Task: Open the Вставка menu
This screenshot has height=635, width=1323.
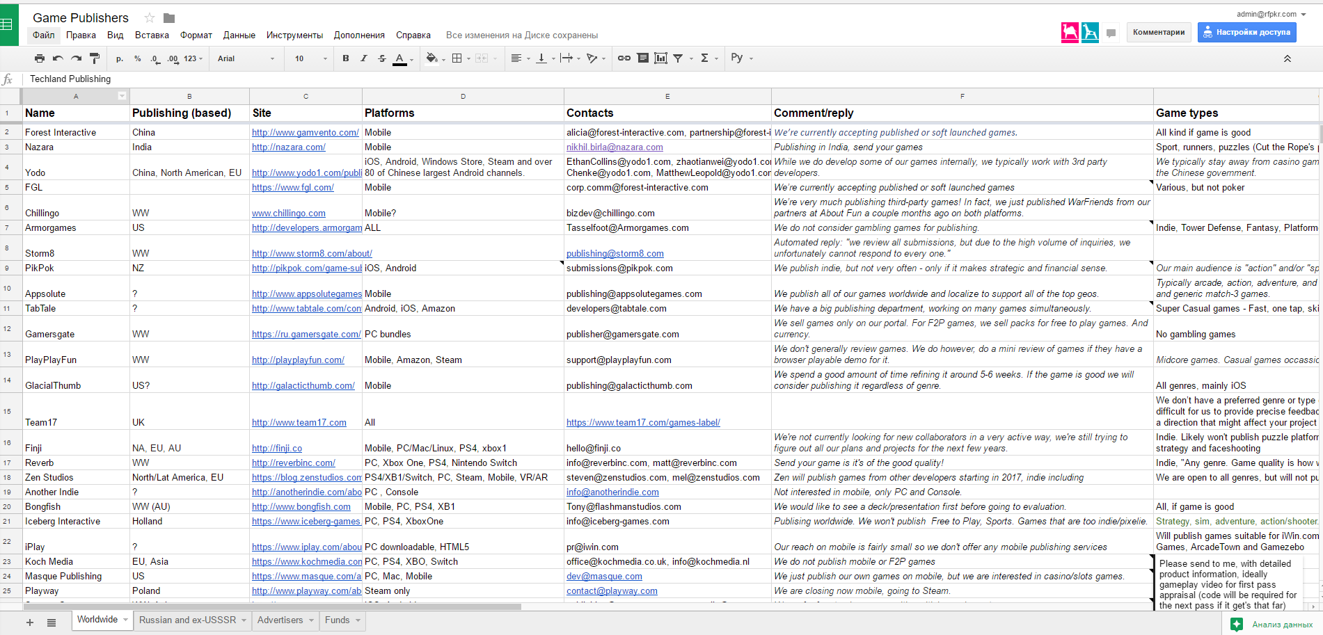Action: (x=152, y=35)
